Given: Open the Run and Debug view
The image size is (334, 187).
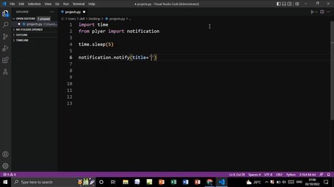Looking at the screenshot, I should [5, 48].
